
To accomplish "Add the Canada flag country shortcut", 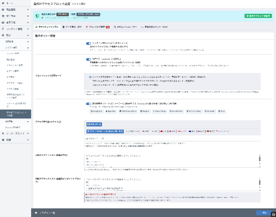I will 182,131.
